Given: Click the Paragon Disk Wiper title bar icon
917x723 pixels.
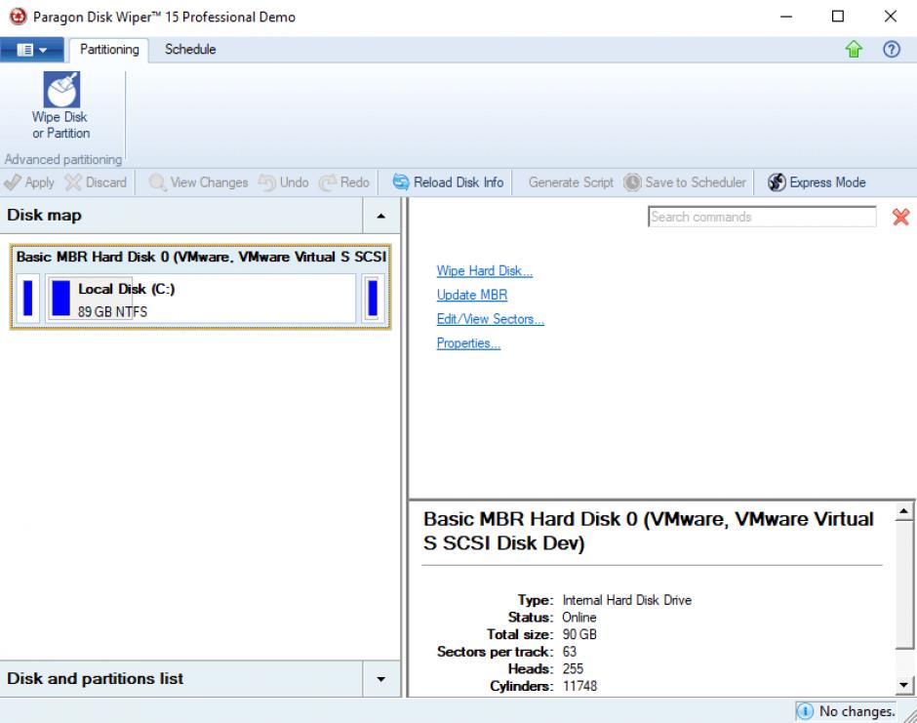Looking at the screenshot, I should tap(18, 17).
